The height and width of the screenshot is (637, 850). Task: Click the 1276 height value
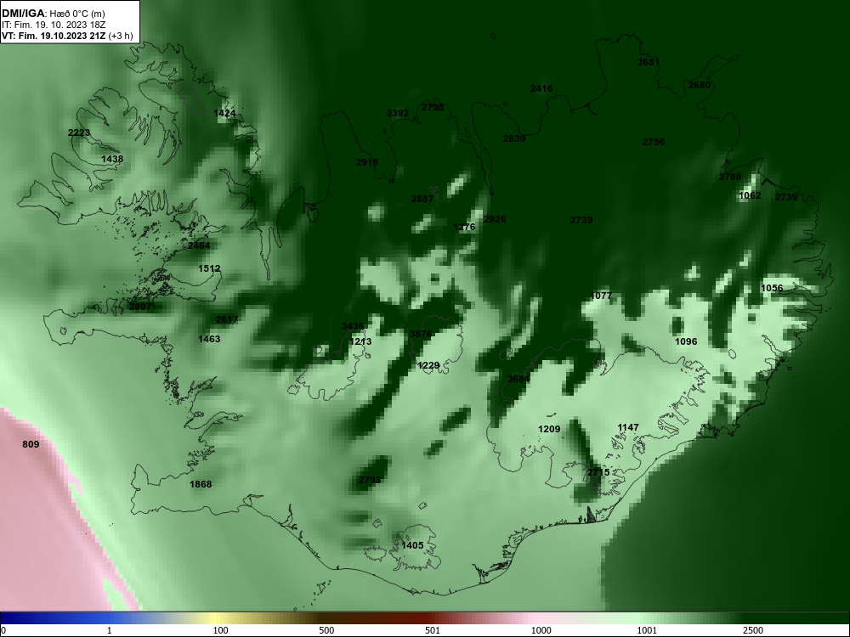coord(464,227)
